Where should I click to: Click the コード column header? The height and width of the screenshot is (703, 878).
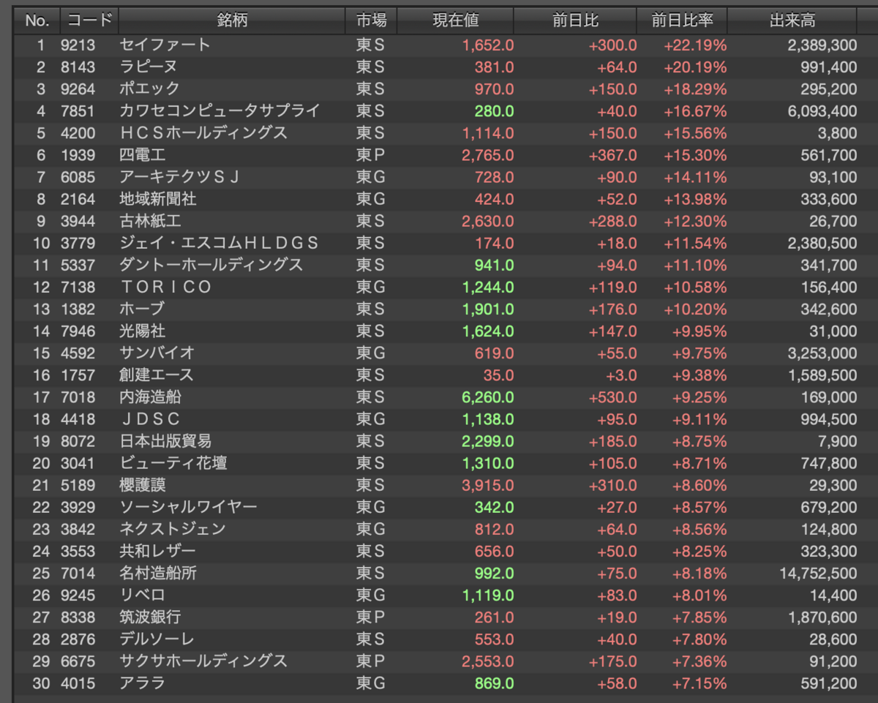coord(89,20)
